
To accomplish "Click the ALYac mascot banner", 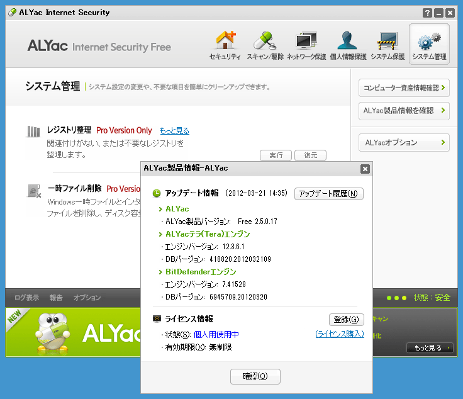I will pyautogui.click(x=73, y=332).
